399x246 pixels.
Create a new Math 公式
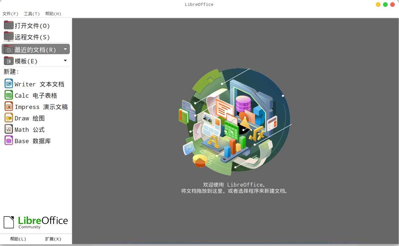[x=36, y=129]
